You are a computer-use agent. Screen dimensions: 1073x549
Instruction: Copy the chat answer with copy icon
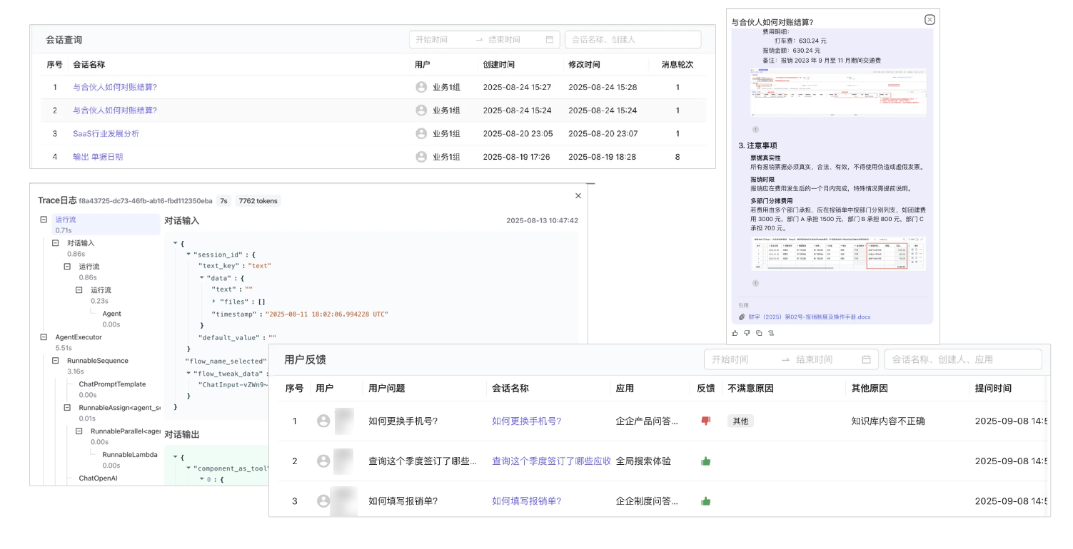tap(759, 333)
